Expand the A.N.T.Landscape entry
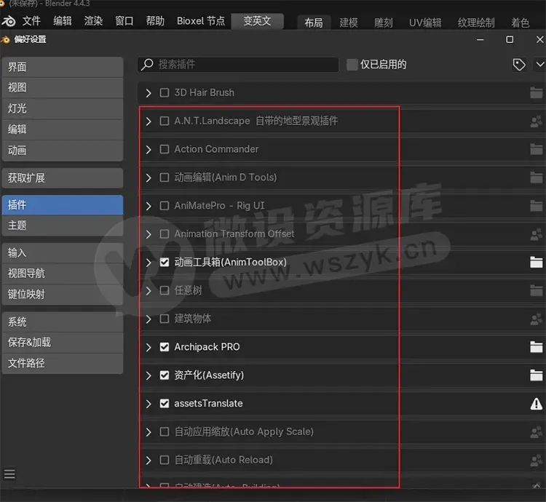 click(149, 121)
